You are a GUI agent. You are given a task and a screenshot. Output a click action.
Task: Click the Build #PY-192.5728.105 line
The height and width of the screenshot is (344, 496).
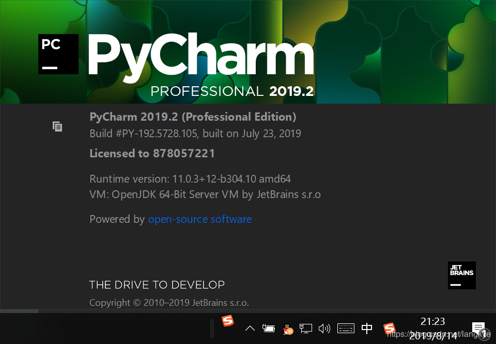coord(195,134)
